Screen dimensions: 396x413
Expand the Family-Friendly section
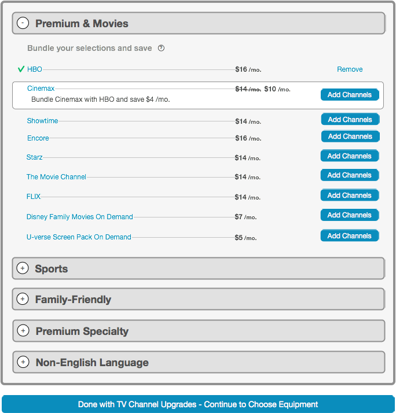coord(23,299)
